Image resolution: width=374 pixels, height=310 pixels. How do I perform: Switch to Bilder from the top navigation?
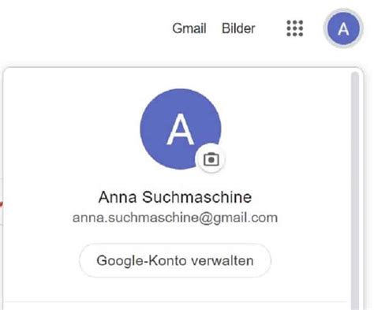tap(238, 28)
